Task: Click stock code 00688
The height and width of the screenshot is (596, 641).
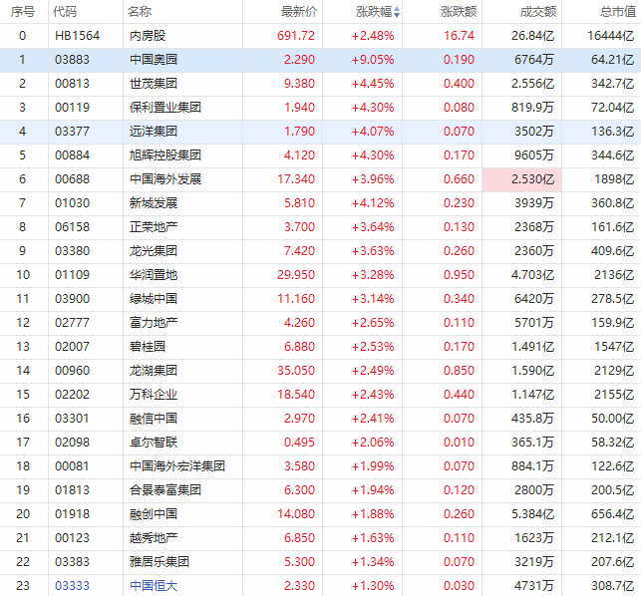Action: pos(72,179)
